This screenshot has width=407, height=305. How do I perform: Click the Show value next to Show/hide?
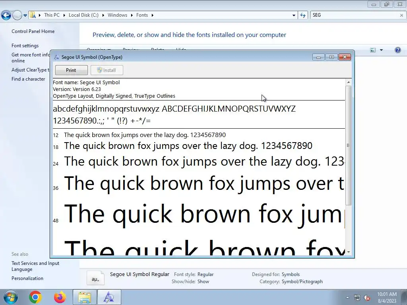coord(203,282)
